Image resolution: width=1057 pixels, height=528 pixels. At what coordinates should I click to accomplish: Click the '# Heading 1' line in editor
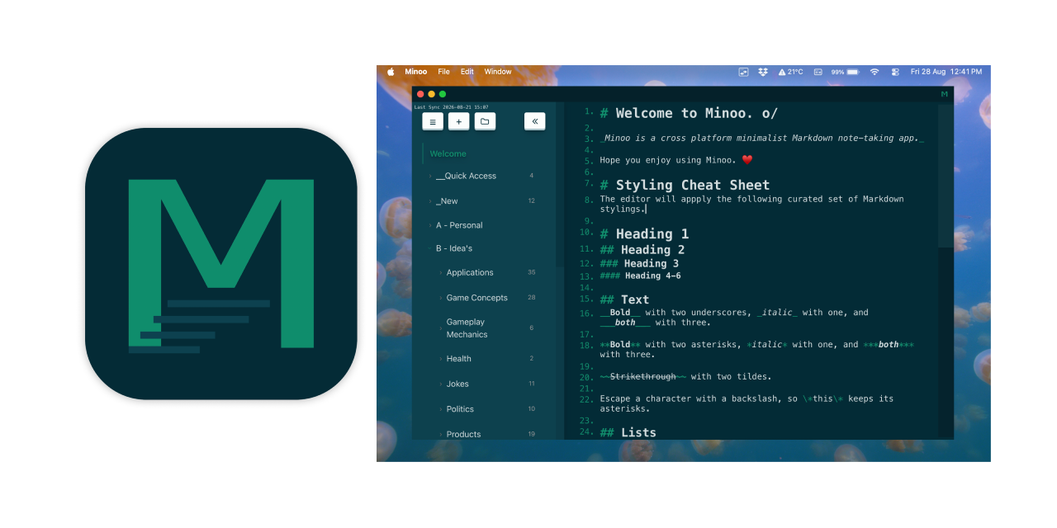(x=644, y=233)
